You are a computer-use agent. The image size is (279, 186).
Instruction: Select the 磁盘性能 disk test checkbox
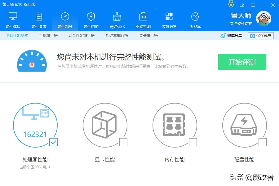tap(263, 143)
